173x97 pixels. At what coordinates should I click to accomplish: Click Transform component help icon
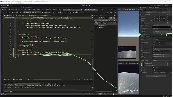pos(167,15)
